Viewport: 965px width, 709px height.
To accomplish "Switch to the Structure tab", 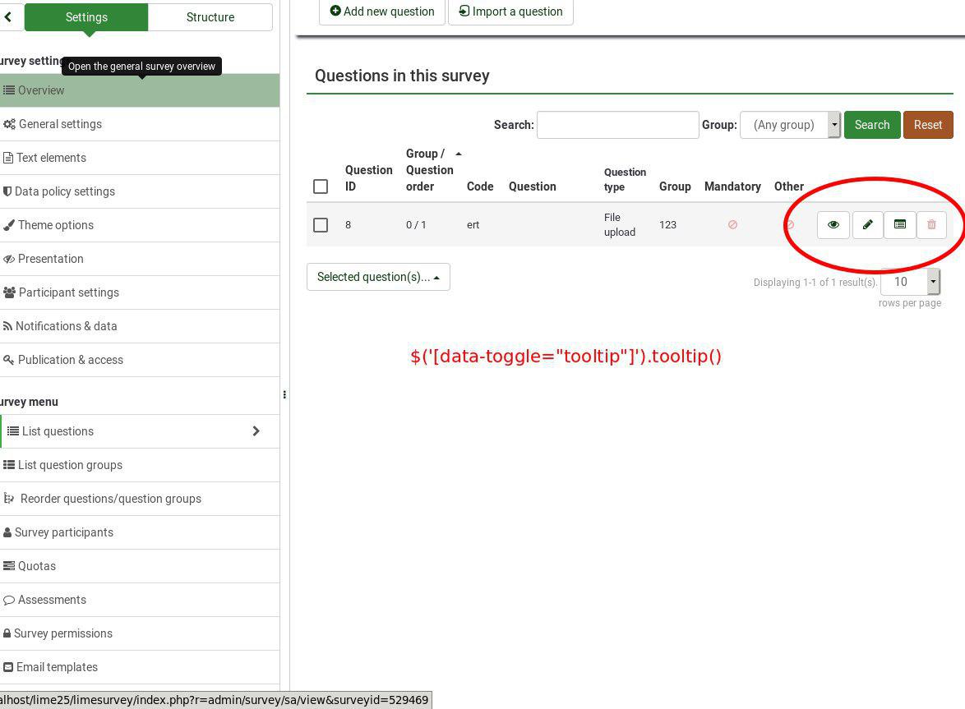I will [x=210, y=17].
